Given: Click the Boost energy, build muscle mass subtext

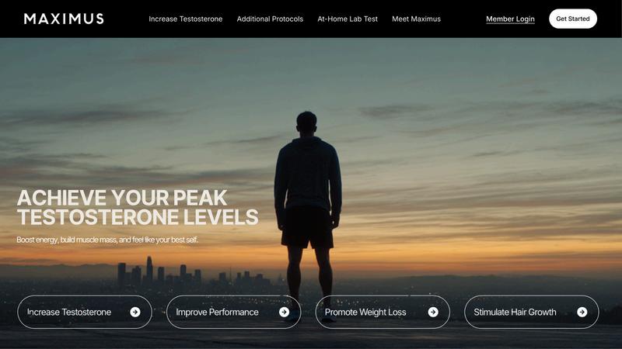Looking at the screenshot, I should [107, 240].
